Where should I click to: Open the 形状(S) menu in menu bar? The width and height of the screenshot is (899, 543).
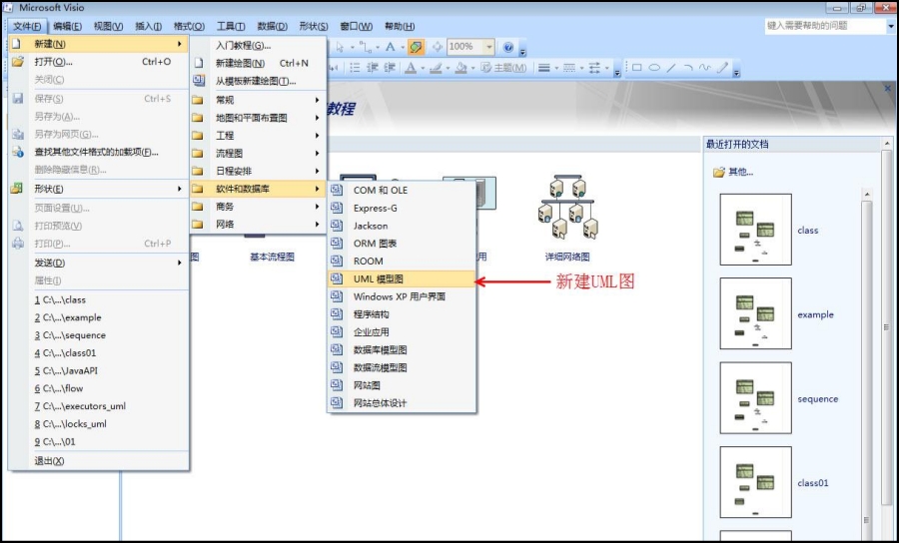[314, 26]
